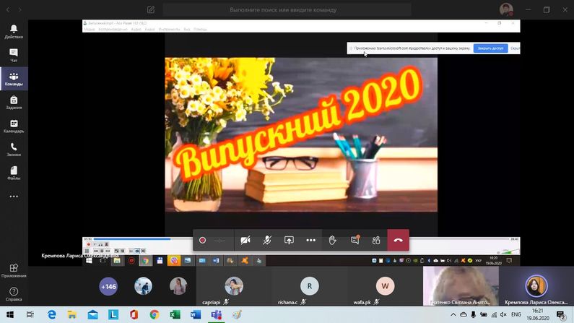Open Task View on the taskbar
574x323 pixels.
(x=30, y=314)
